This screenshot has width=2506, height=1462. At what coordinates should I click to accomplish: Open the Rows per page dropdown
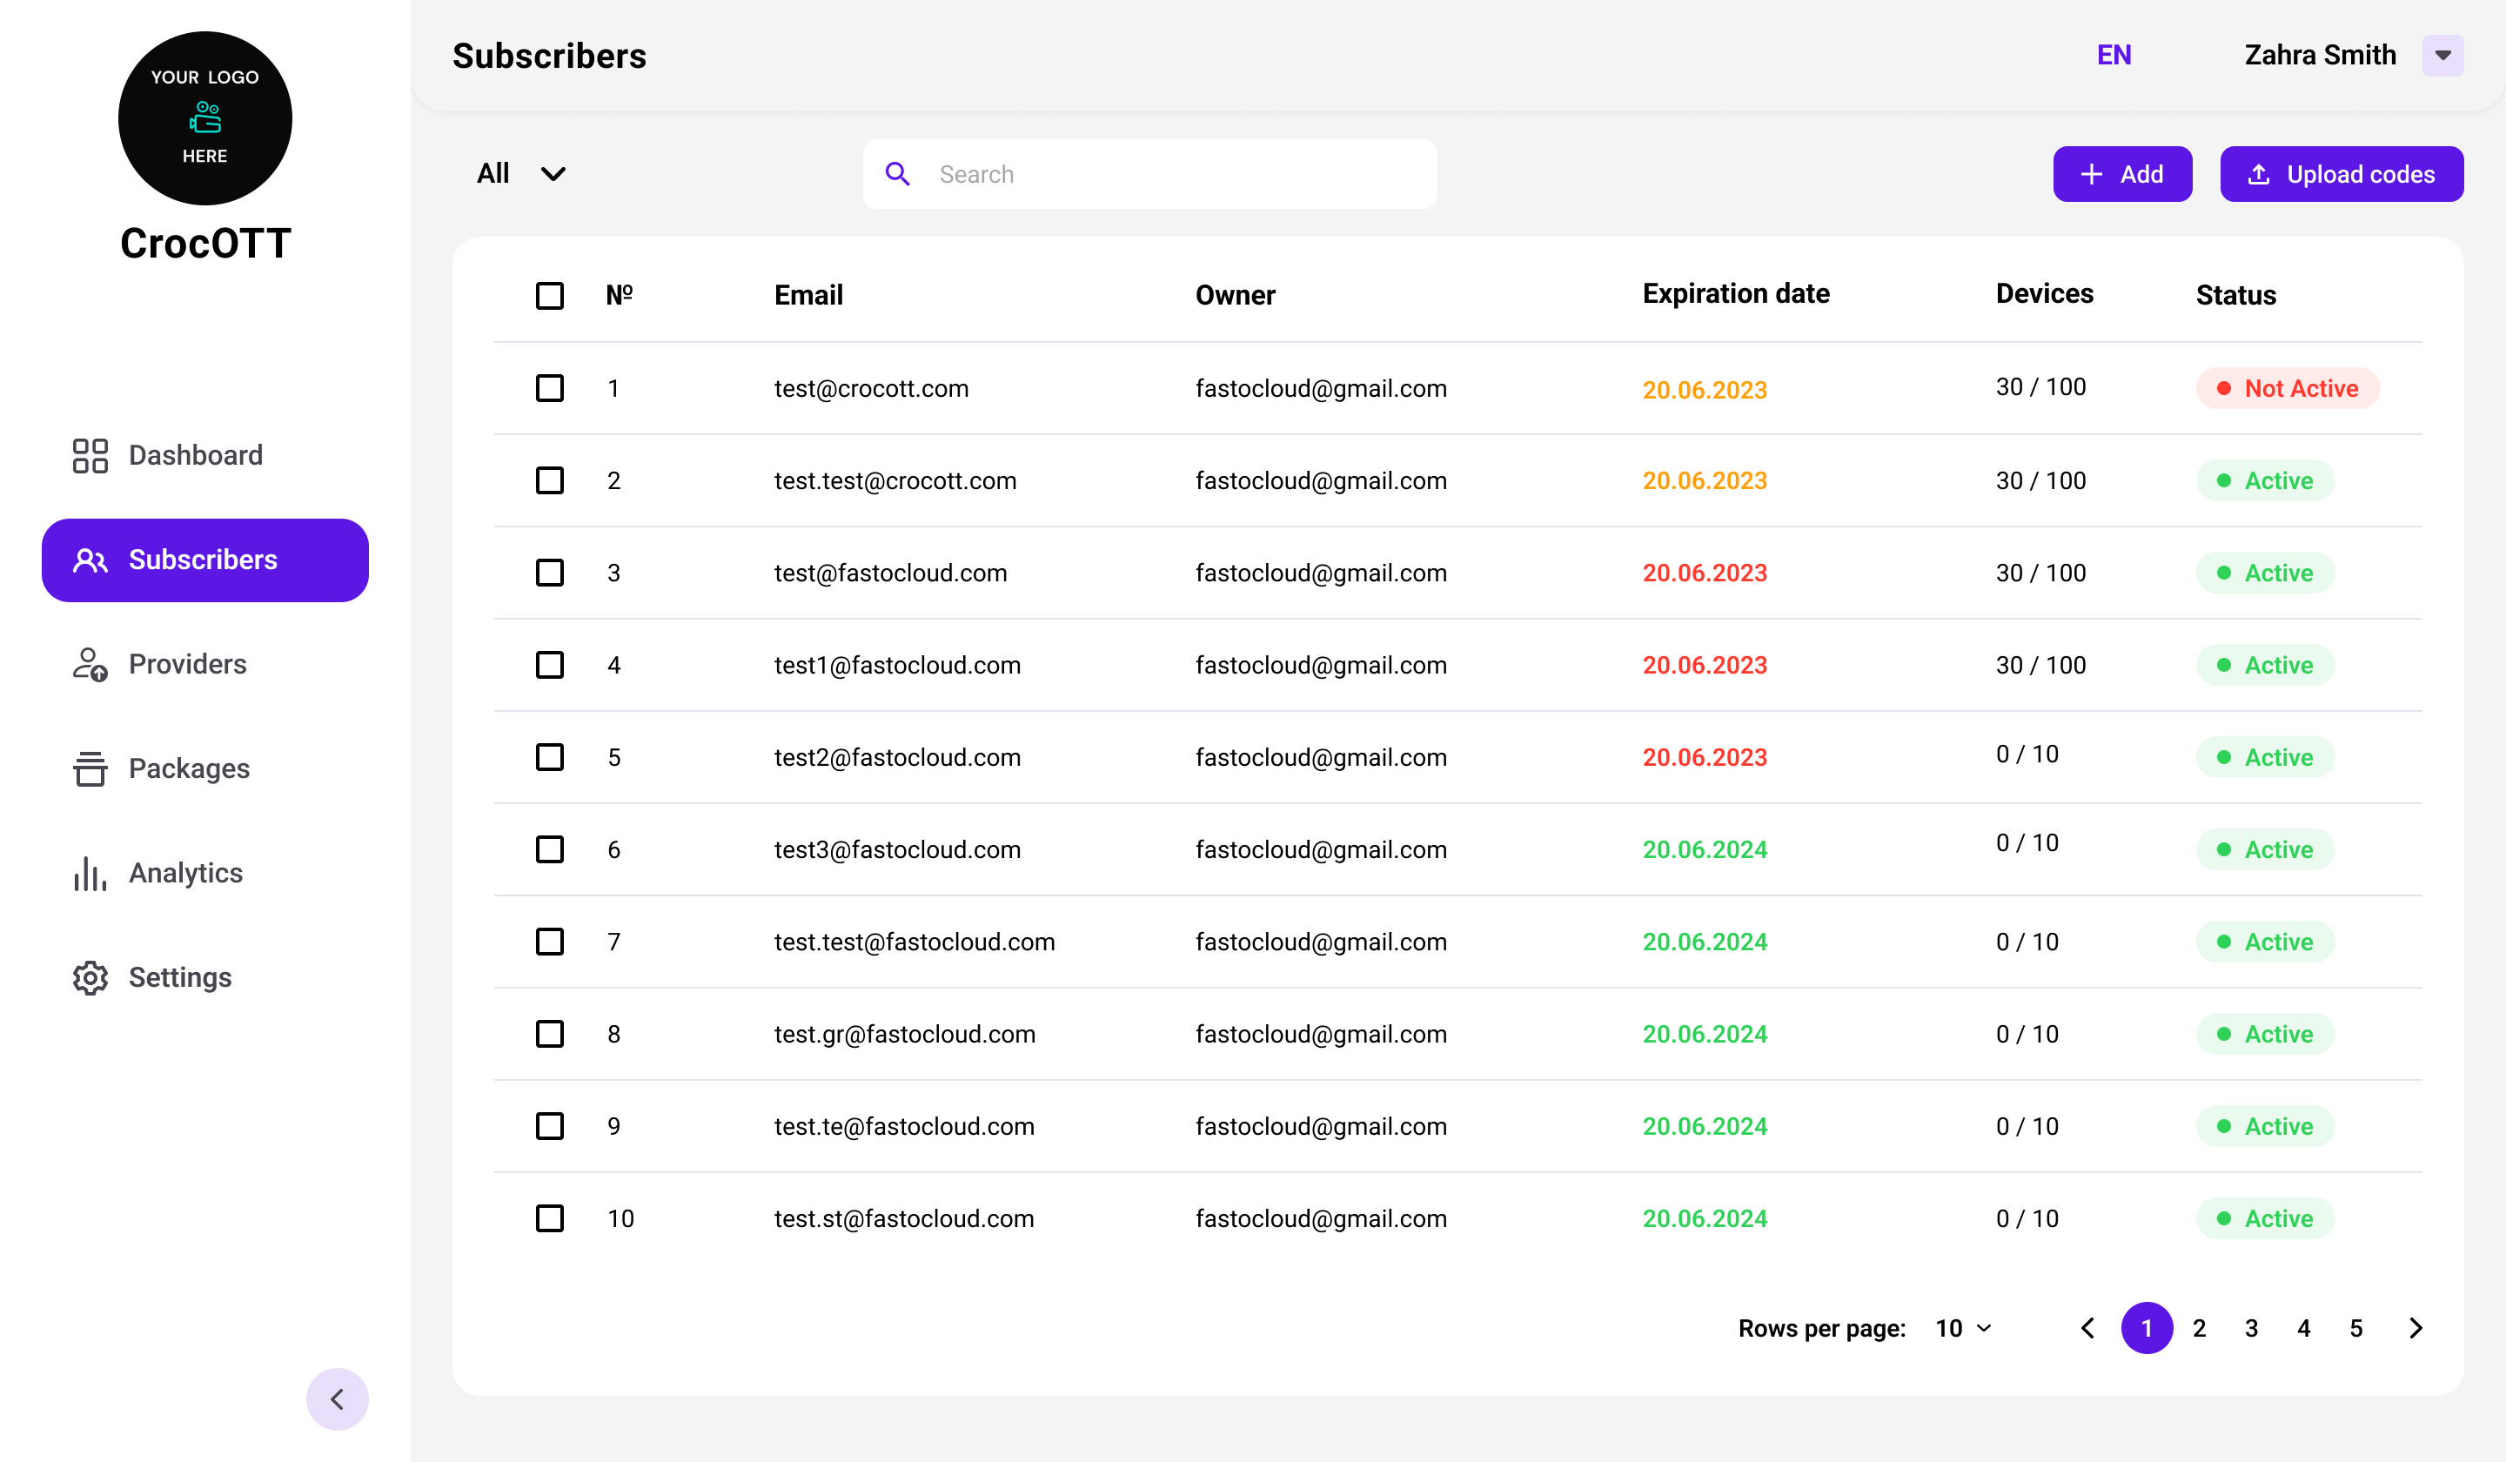[1963, 1328]
